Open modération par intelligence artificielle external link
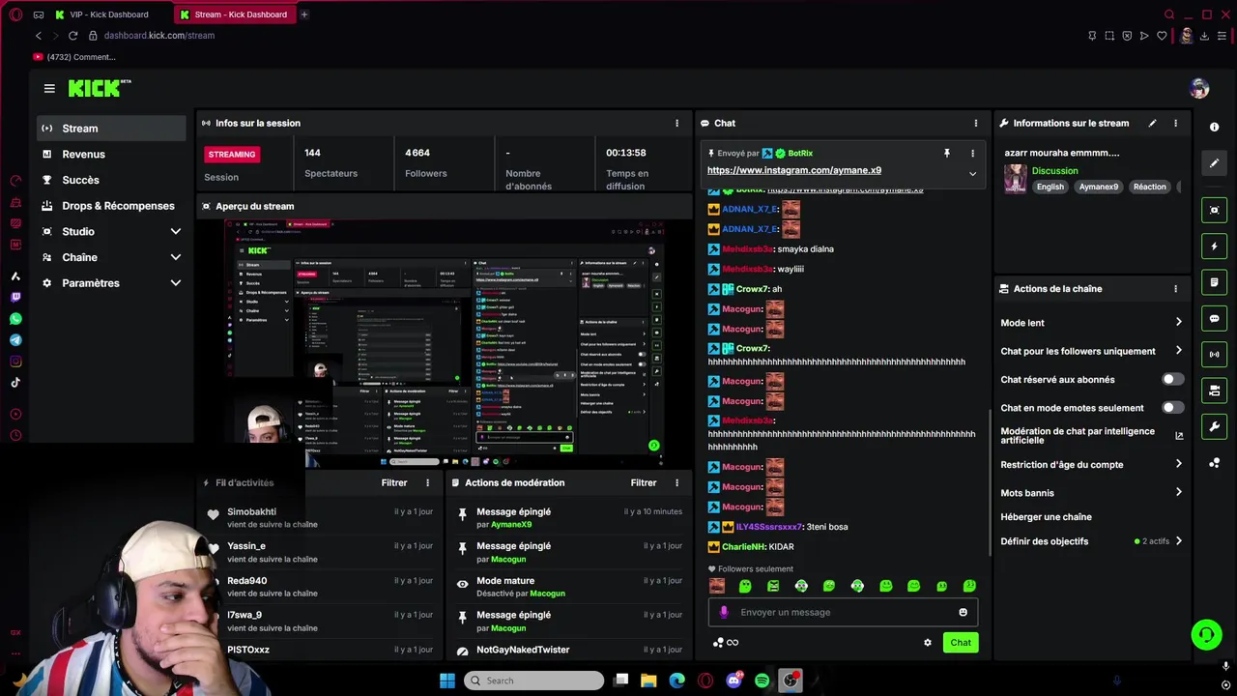1237x696 pixels. tap(1179, 436)
